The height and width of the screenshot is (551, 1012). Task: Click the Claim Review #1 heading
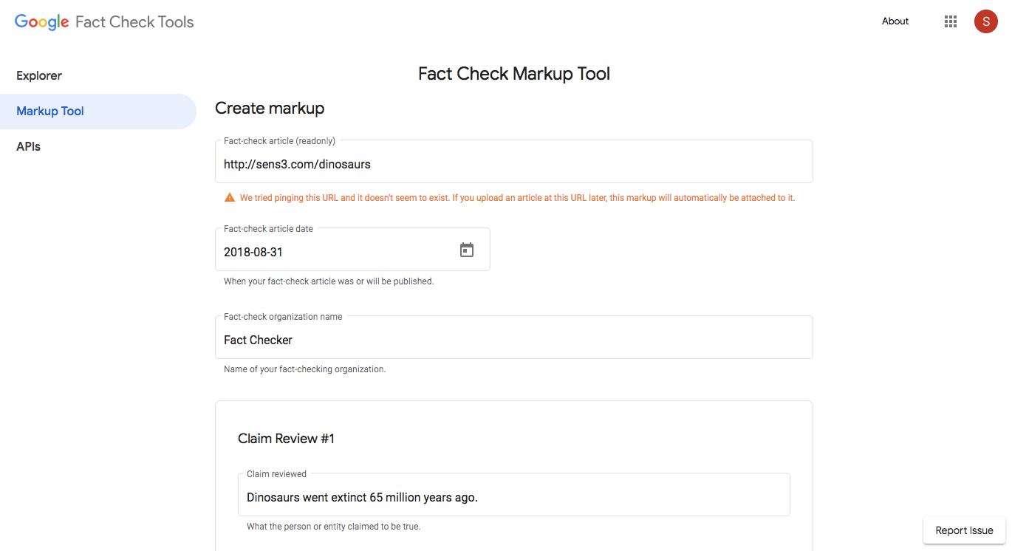click(286, 439)
